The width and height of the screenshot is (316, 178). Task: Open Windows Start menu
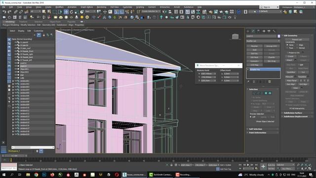[x=4, y=175]
